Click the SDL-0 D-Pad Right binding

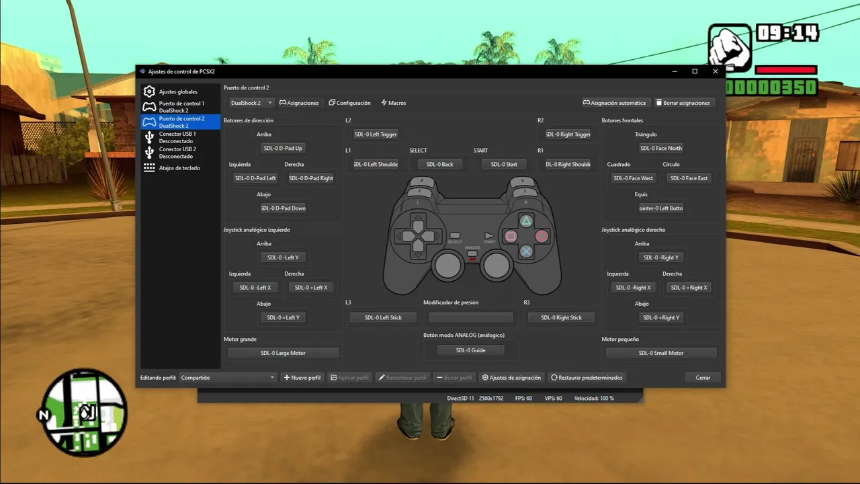tap(311, 178)
